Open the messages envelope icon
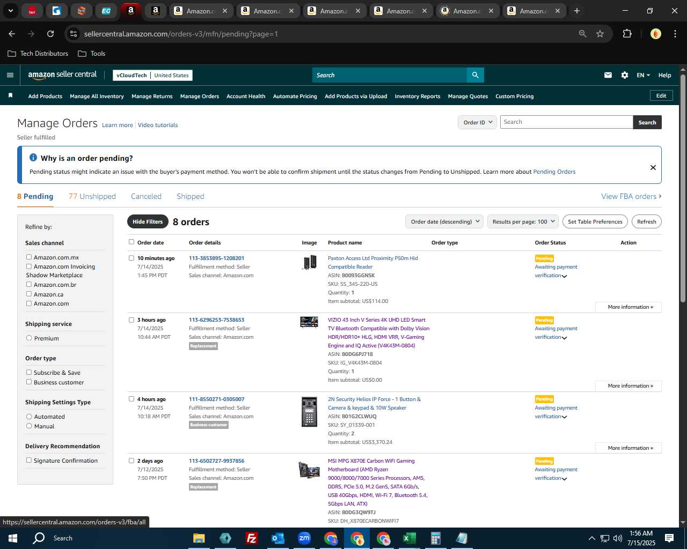687x549 pixels. (x=608, y=75)
